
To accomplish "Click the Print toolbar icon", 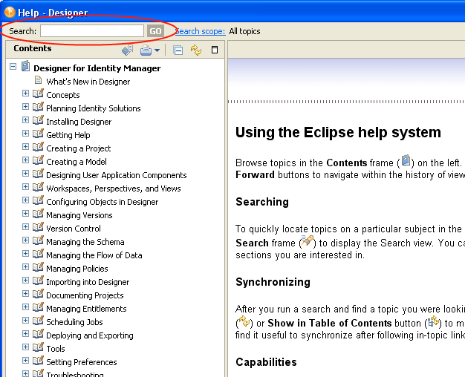I will click(x=146, y=50).
